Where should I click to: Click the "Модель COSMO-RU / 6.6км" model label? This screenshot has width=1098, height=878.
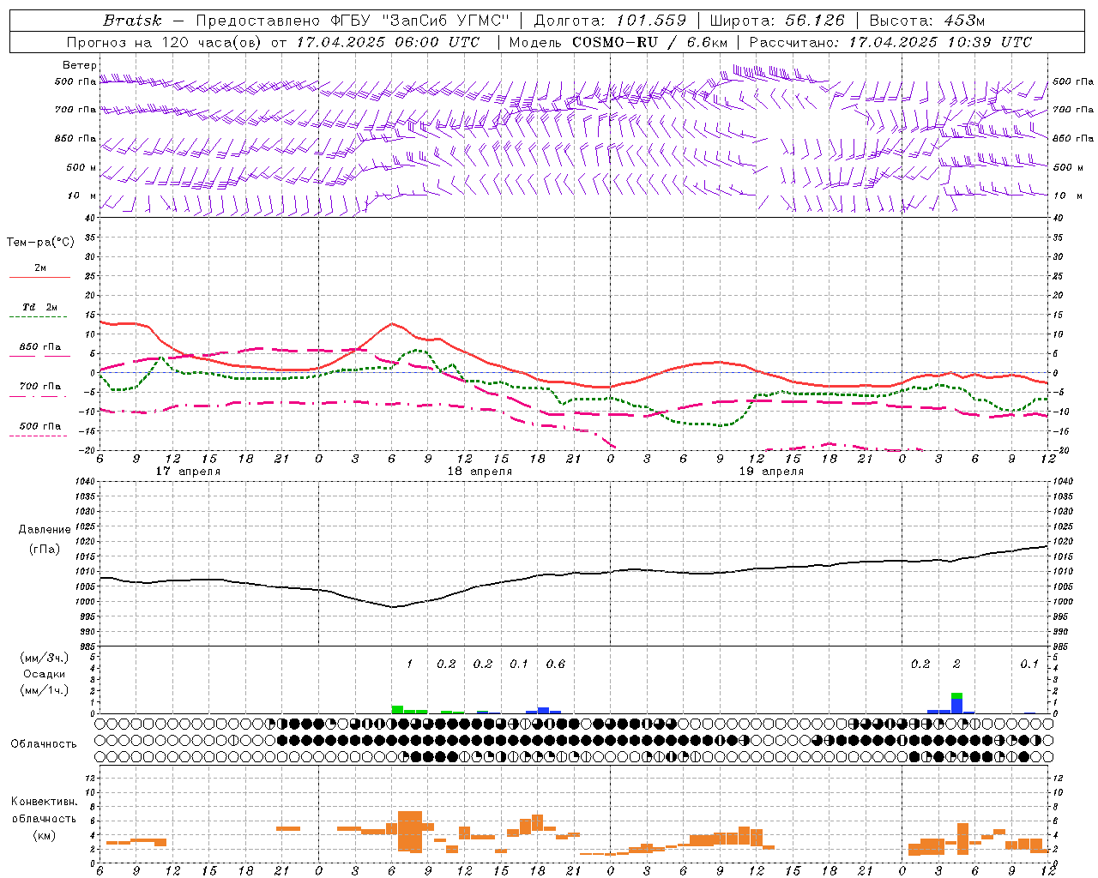point(618,42)
